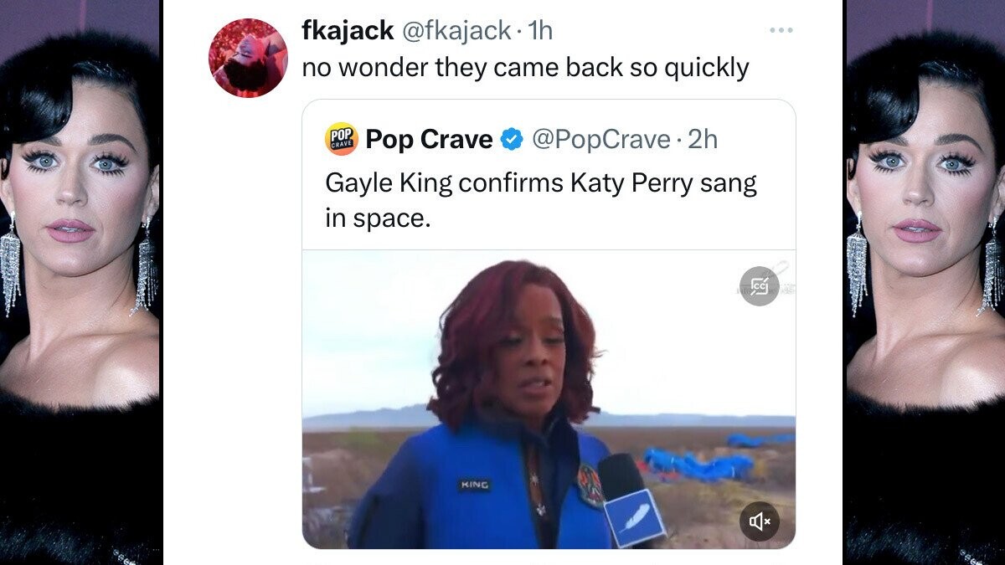
Task: Click the KING name tag on the jacket
Action: pos(474,485)
